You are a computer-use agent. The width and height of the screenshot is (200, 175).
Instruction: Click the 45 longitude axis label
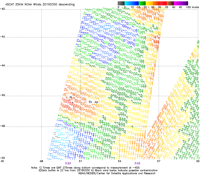(x=2, y=161)
